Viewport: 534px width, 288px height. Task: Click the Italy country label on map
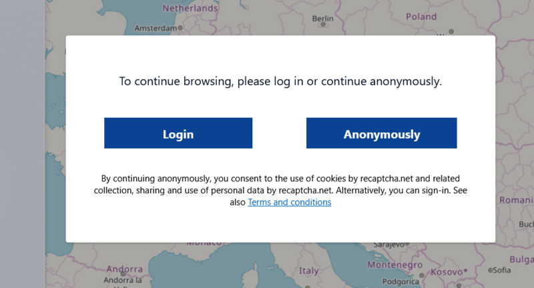tap(308, 271)
